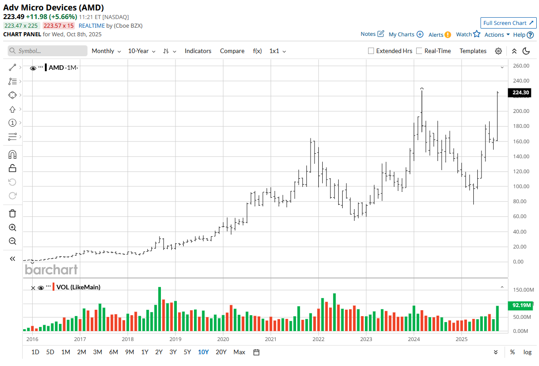Delete drawings with the trash icon
The height and width of the screenshot is (366, 539).
12,214
